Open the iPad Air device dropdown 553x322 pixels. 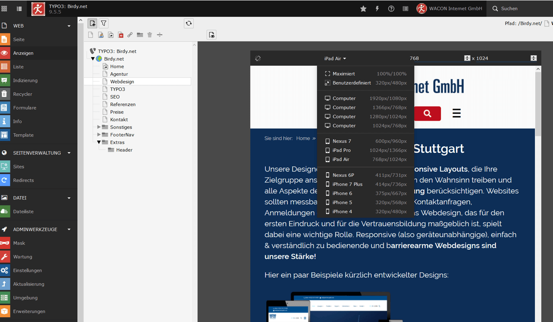(x=335, y=58)
